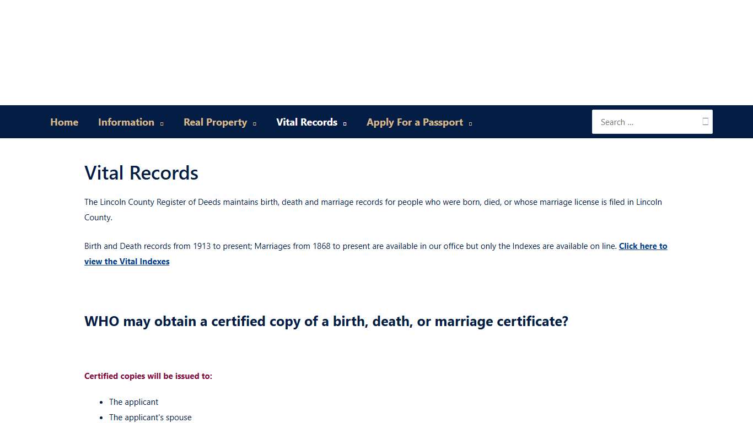Open the Real Property menu
Screen dimensions: 753x423
[215, 122]
